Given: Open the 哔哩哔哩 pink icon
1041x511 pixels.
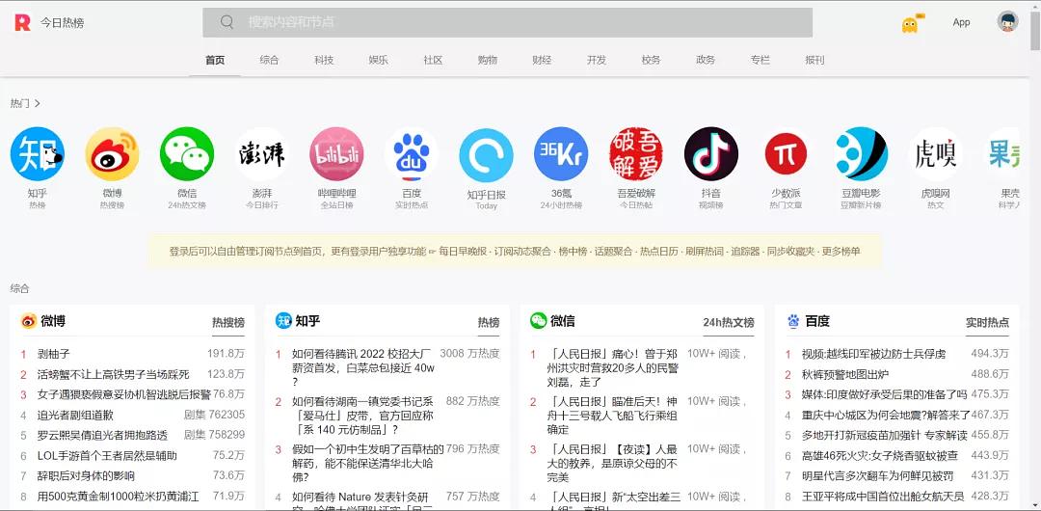Looking at the screenshot, I should point(336,154).
